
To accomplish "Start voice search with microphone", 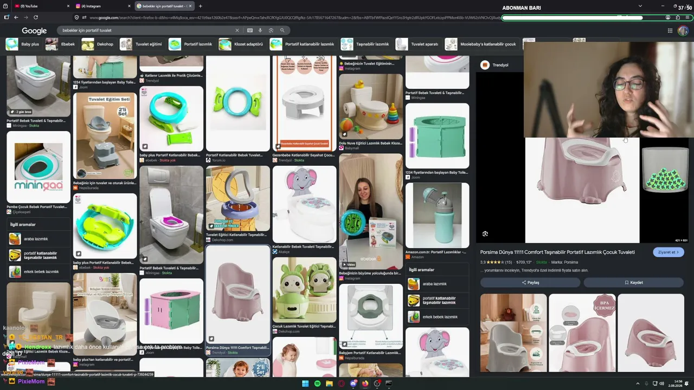I will (x=260, y=30).
